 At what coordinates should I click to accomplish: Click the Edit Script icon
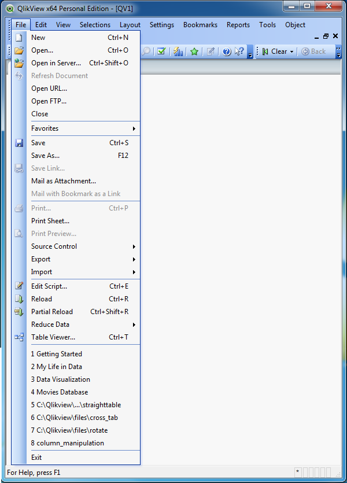pos(19,286)
